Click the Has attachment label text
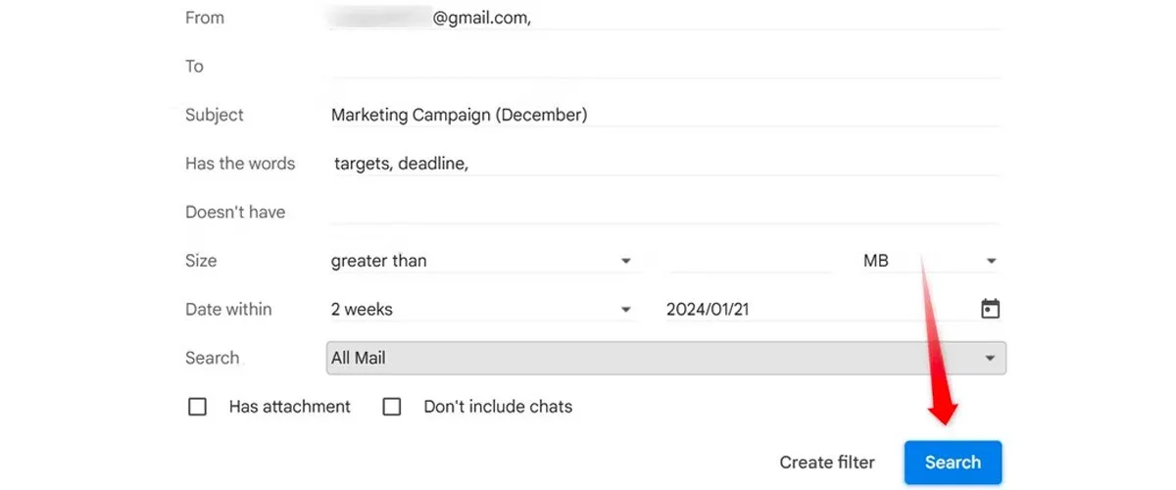This screenshot has width=1176, height=490. click(289, 407)
